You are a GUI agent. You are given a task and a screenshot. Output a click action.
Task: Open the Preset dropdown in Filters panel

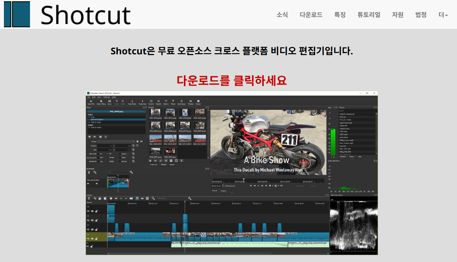(x=116, y=141)
